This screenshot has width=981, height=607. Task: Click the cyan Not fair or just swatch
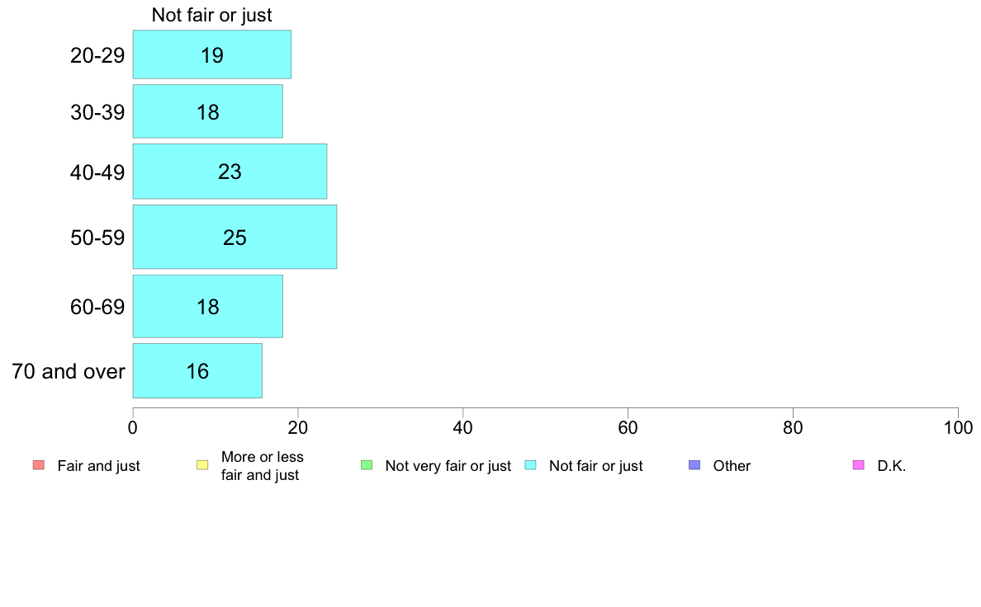530,465
